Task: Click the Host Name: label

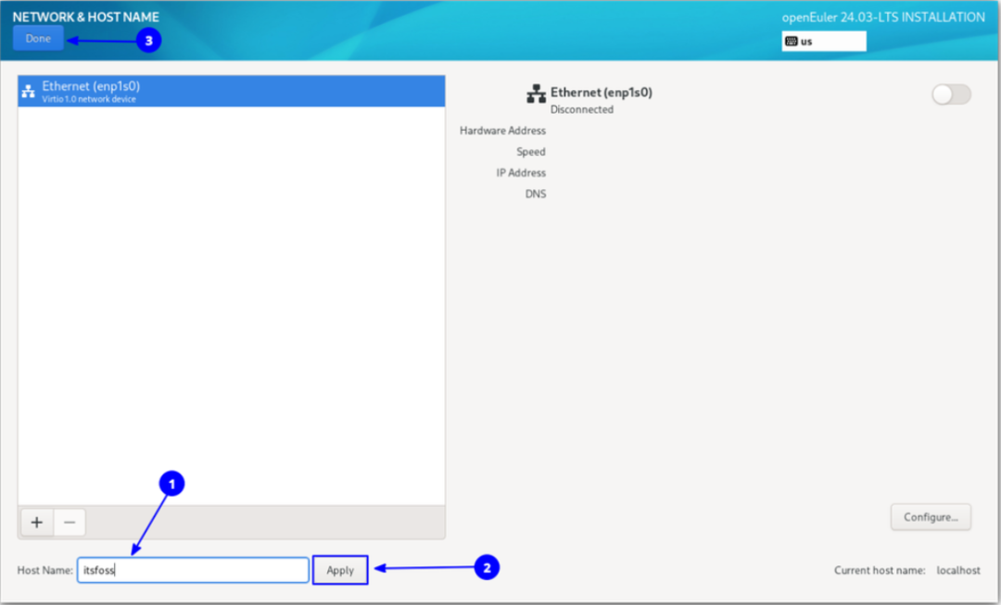Action: (x=44, y=571)
